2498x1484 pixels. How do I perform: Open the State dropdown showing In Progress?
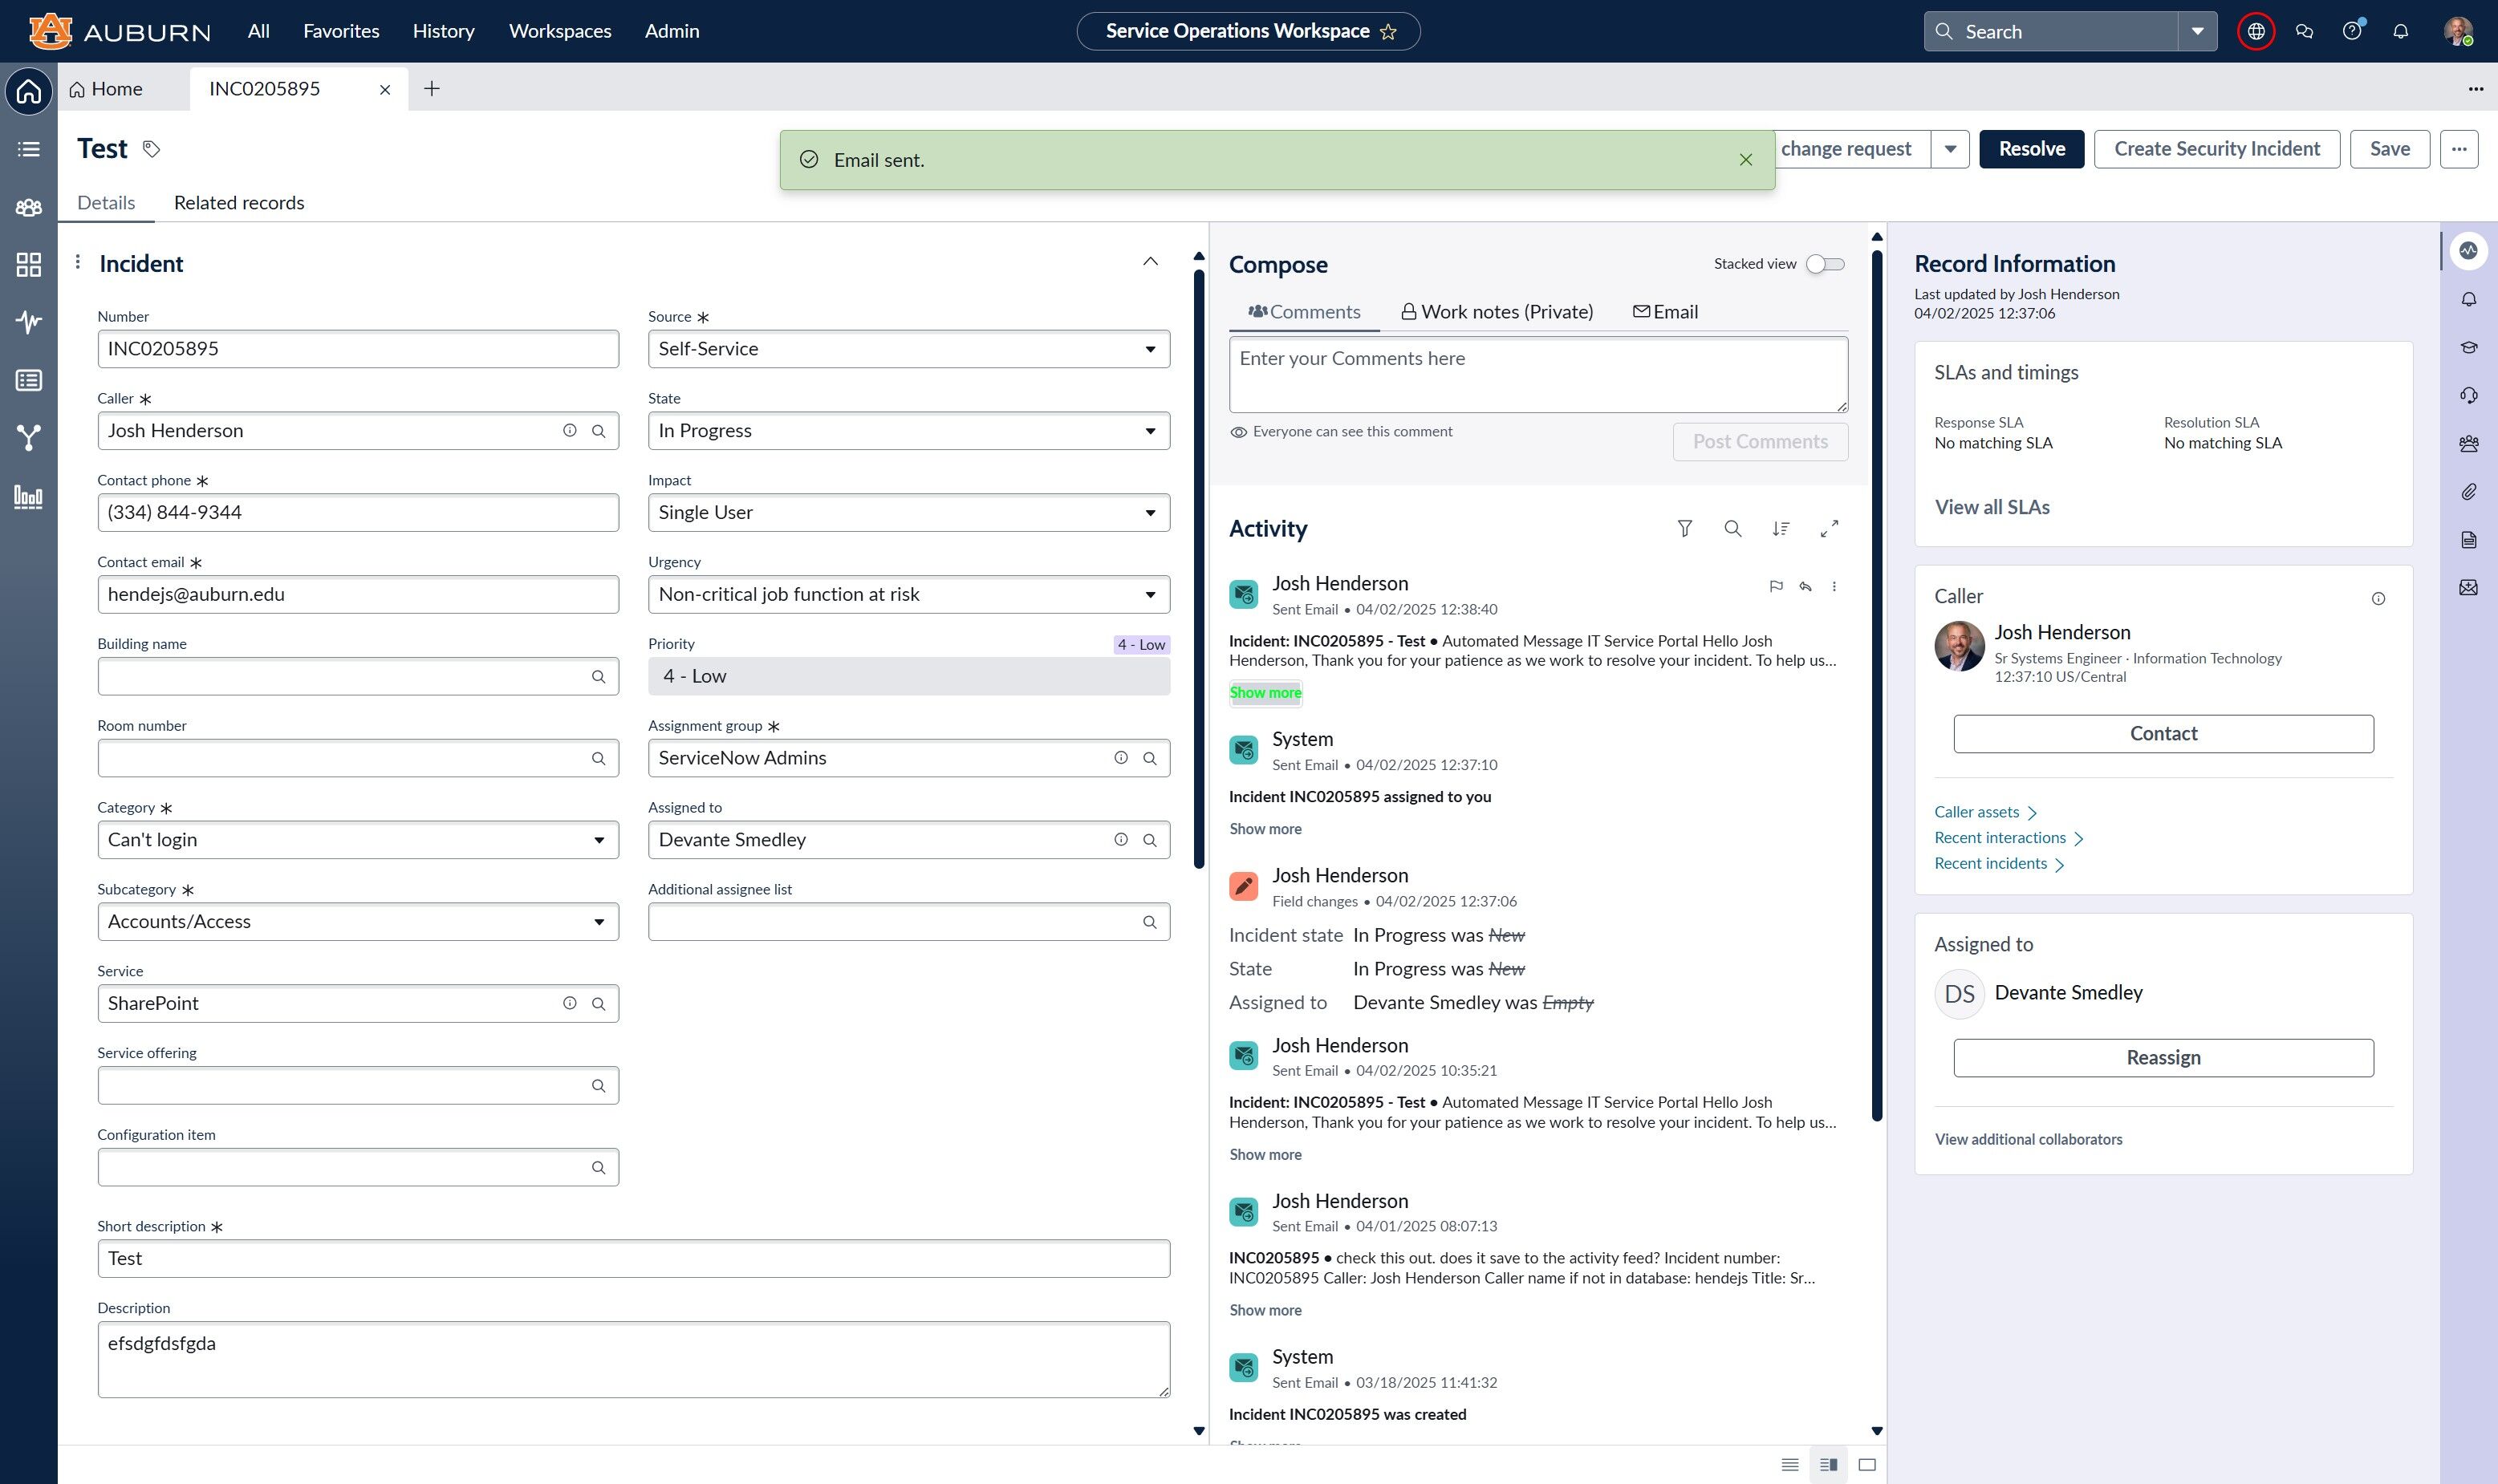[908, 431]
